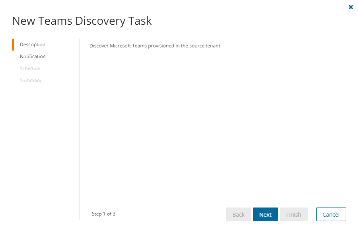Close the New Teams Discovery Task dialog
The image size is (358, 233).
351,7
